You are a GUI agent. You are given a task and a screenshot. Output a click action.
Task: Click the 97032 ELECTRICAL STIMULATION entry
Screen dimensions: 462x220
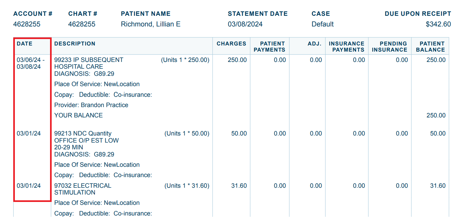pyautogui.click(x=83, y=189)
